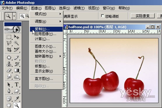
Task: Minimize the halftone.psd document window
Action: point(148,27)
